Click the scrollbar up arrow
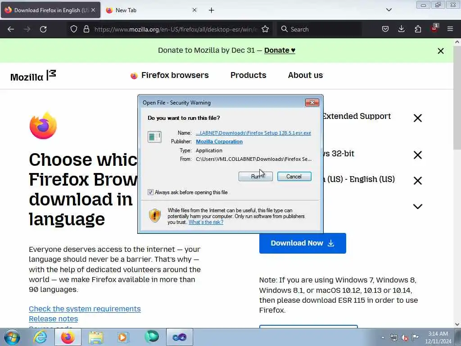Viewport: 461px width, 346px height. point(457,42)
